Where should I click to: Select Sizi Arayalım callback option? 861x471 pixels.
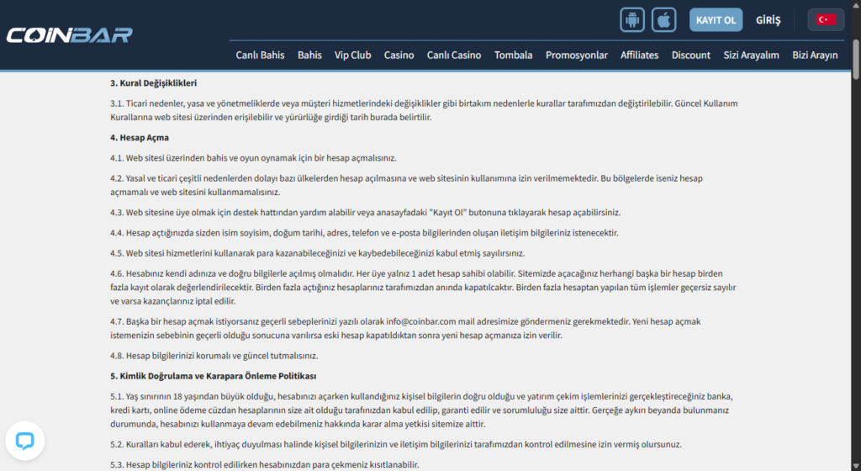point(751,55)
